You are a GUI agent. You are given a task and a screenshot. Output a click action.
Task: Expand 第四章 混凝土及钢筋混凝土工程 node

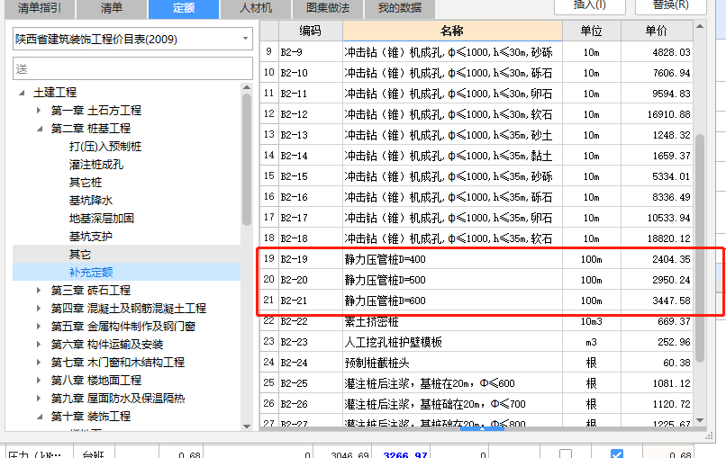[39, 309]
